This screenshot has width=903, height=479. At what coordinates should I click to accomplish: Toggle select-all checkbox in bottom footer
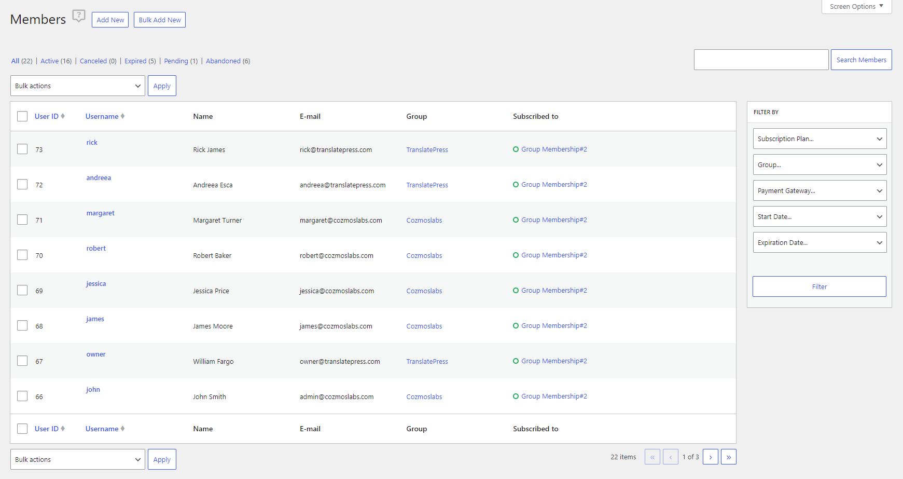(22, 429)
